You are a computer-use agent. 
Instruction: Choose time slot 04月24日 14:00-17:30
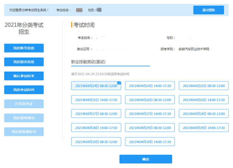tap(150, 86)
